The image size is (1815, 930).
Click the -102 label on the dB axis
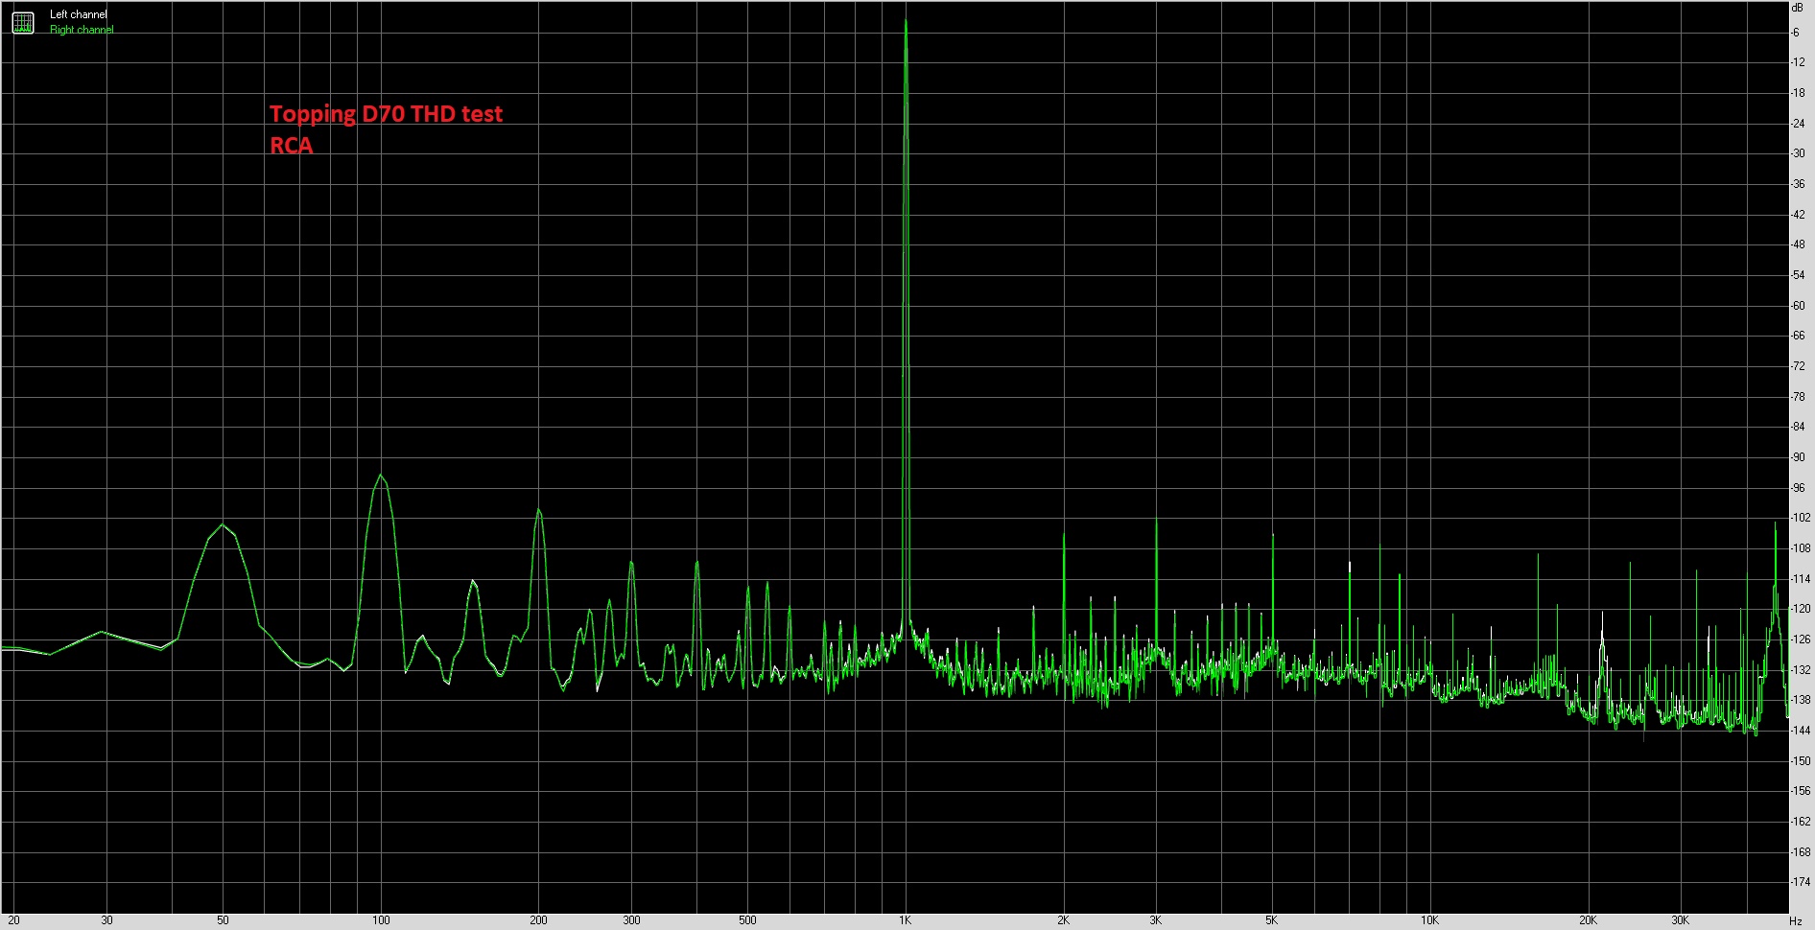click(1800, 518)
